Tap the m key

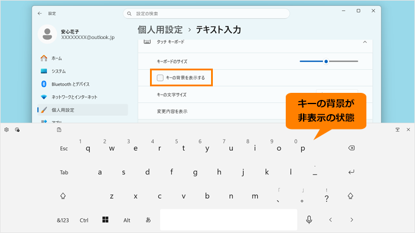coord(255,196)
